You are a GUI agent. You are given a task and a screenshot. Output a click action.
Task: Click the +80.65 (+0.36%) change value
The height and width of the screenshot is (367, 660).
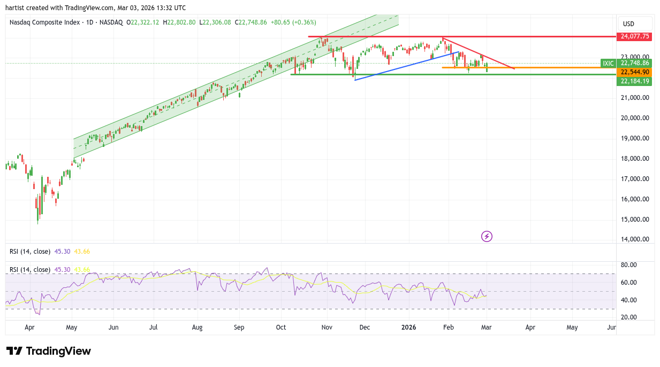point(293,22)
